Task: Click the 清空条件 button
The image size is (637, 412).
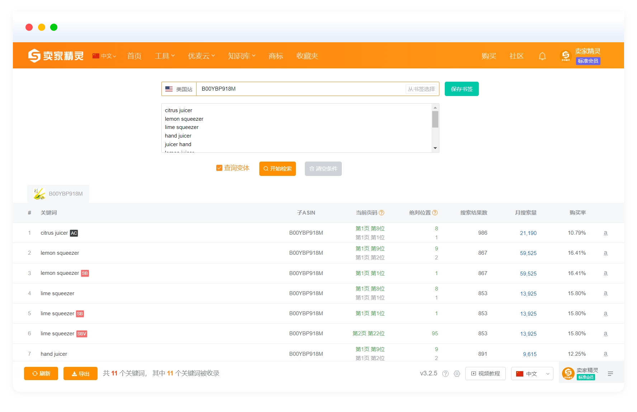Action: 323,169
